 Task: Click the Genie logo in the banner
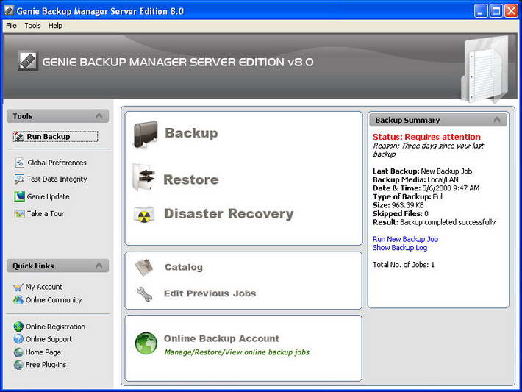28,61
